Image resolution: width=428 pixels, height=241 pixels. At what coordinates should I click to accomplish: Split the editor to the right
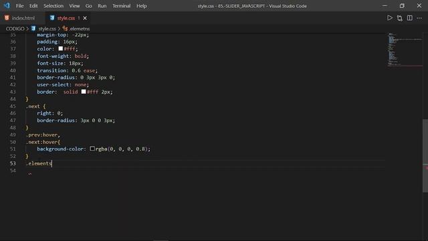coord(410,18)
